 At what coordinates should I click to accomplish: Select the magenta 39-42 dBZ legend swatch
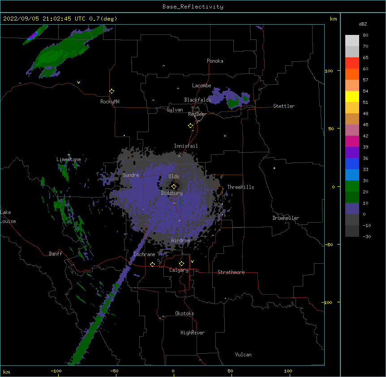click(x=352, y=141)
